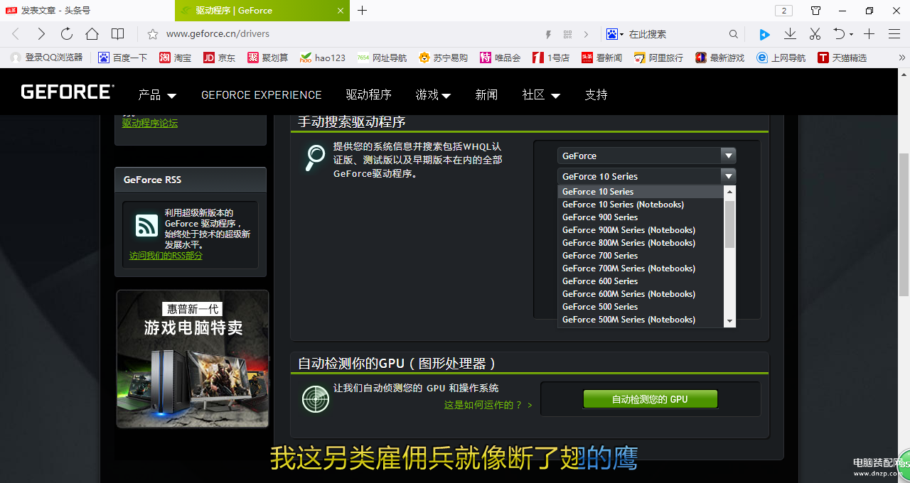Open 阿里旅行 bookmark
Screen dimensions: 910x483
point(659,58)
